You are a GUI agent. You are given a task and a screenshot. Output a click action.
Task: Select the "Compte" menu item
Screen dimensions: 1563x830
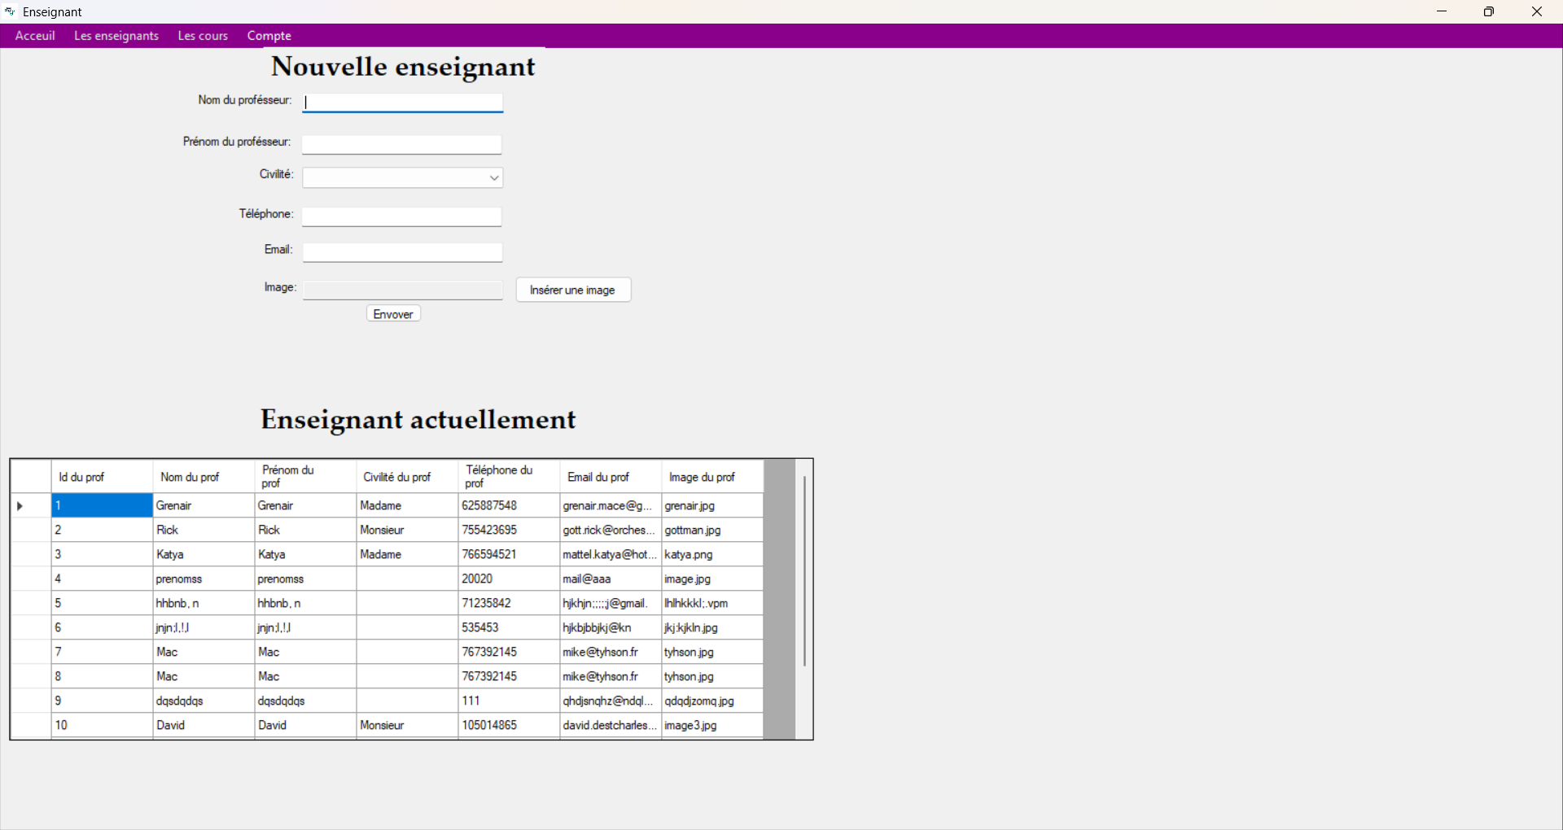269,36
